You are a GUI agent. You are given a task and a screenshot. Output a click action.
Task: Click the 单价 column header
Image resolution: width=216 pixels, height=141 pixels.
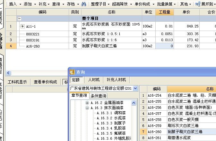[186, 12]
